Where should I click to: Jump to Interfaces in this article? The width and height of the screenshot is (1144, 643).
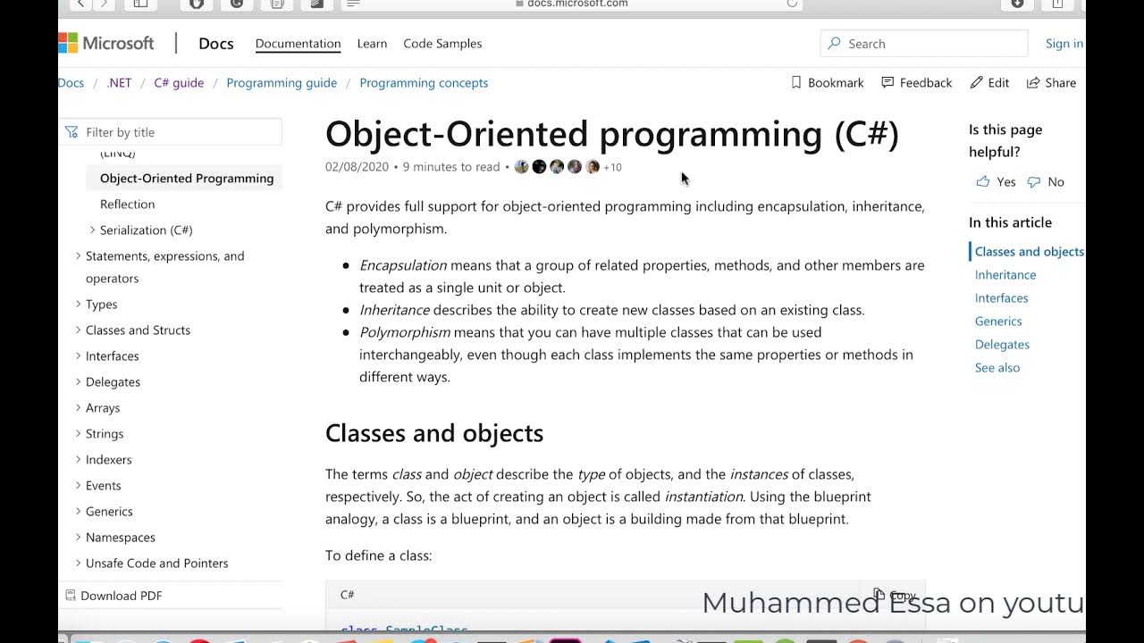[x=1001, y=298]
